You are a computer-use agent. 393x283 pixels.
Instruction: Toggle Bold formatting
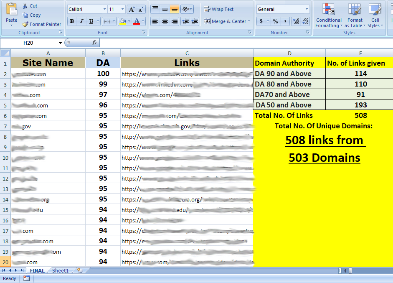point(72,21)
